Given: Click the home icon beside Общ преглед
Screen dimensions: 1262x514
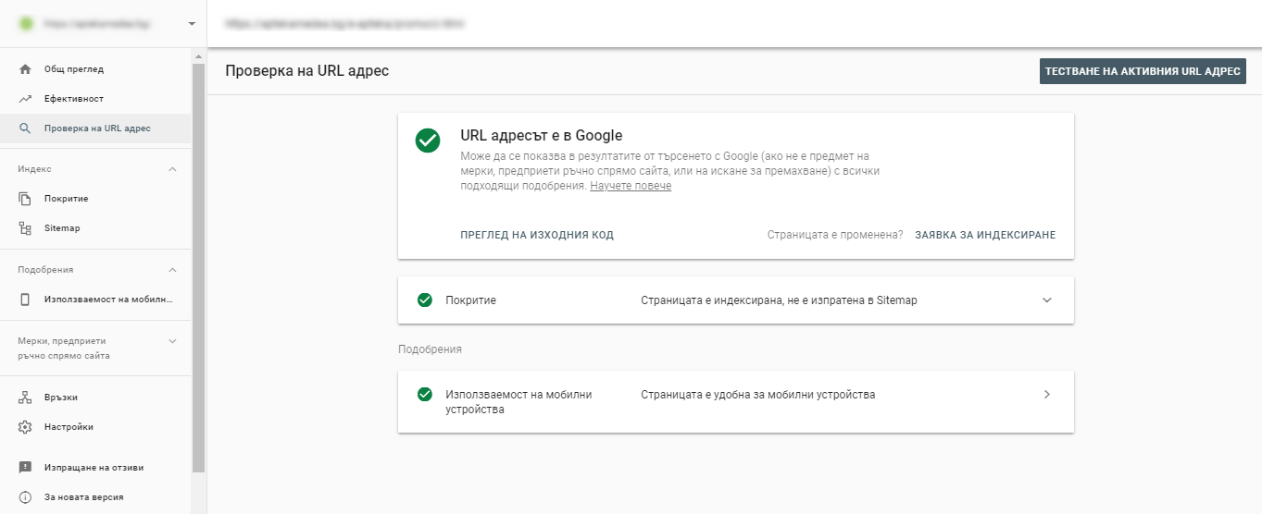Looking at the screenshot, I should (x=25, y=69).
